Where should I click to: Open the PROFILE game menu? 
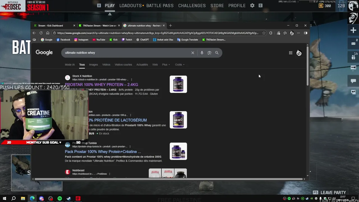pyautogui.click(x=237, y=6)
